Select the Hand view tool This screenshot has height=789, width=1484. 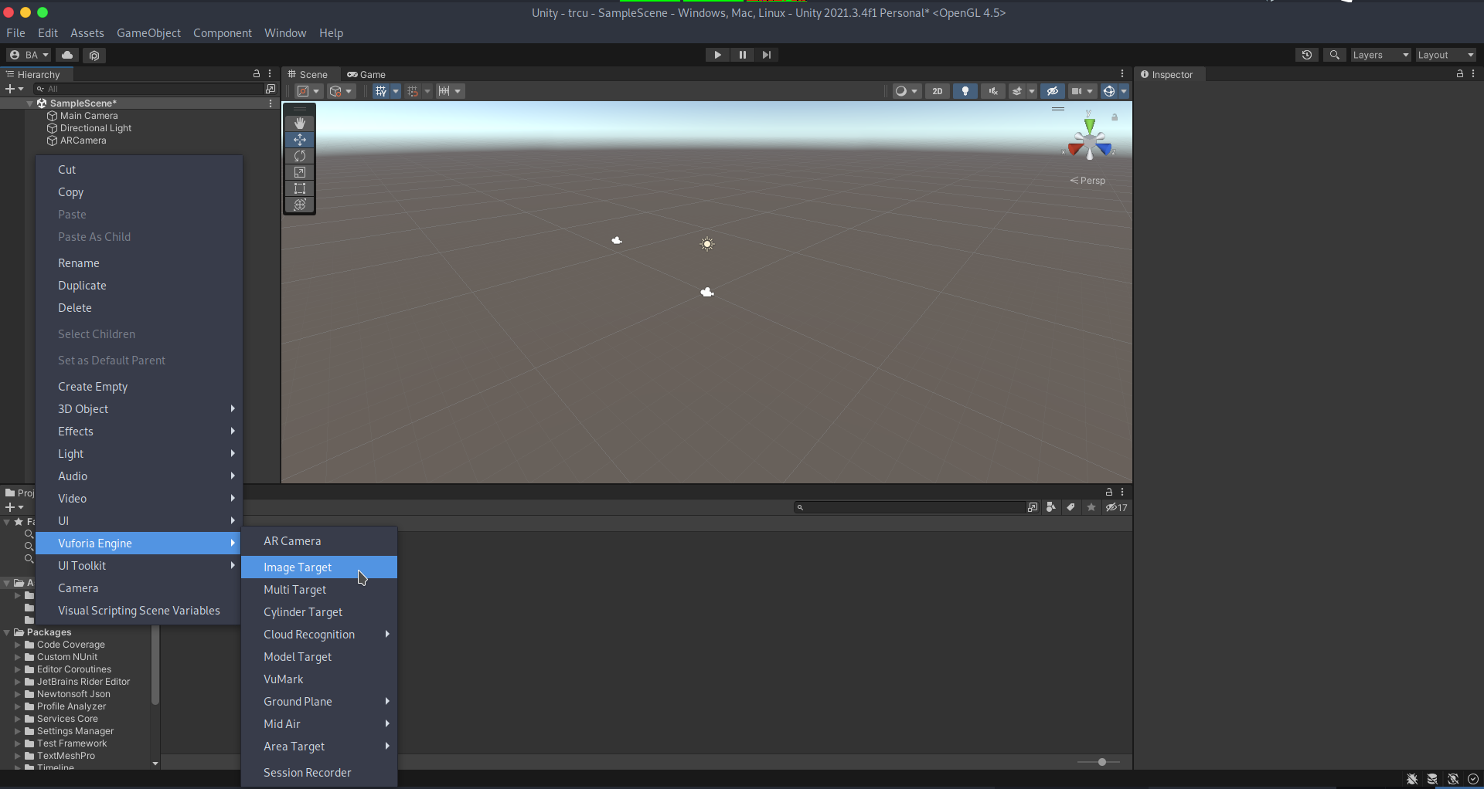point(300,124)
